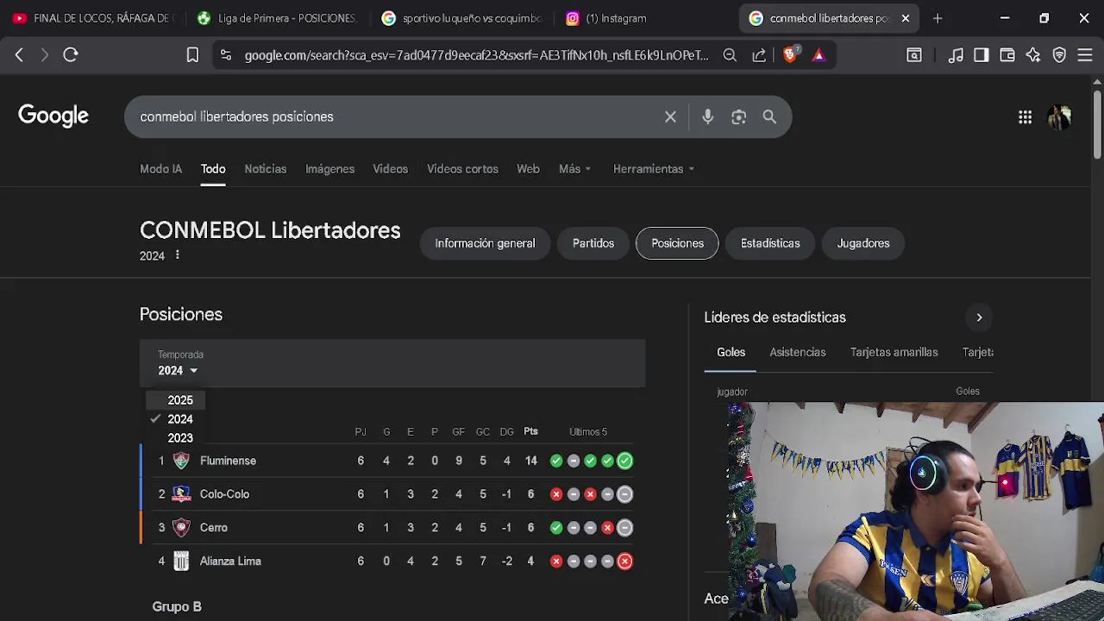Screen dimensions: 1104x621
Task: Expand the Herramientas dropdown
Action: click(653, 169)
